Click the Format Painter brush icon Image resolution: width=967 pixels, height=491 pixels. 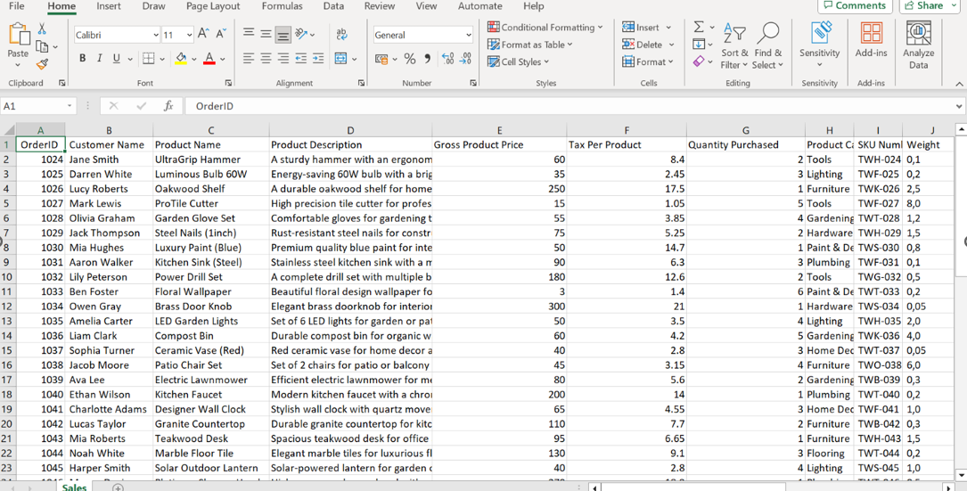coord(42,64)
